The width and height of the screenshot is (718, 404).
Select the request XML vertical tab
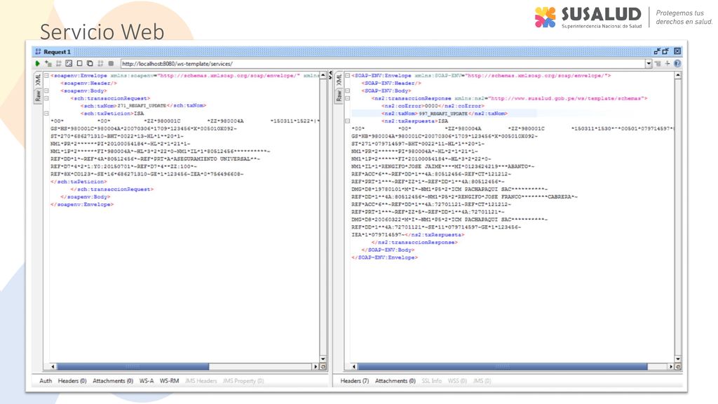tap(38, 80)
